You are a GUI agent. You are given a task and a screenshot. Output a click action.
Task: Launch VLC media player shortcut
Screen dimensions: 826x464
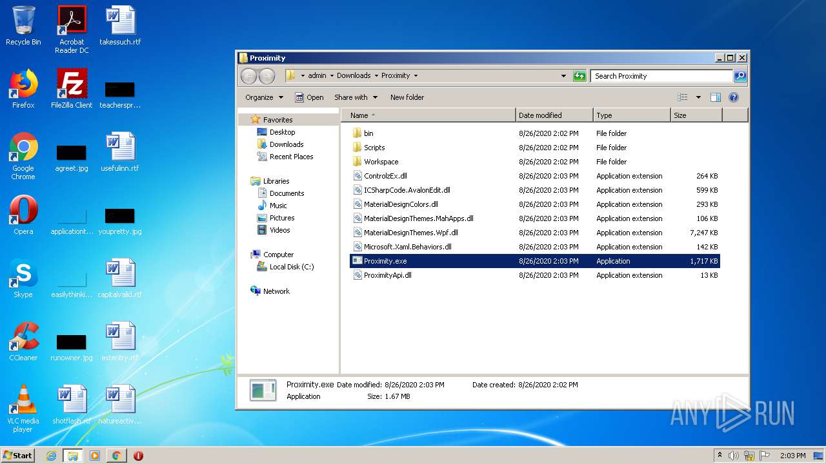[23, 409]
